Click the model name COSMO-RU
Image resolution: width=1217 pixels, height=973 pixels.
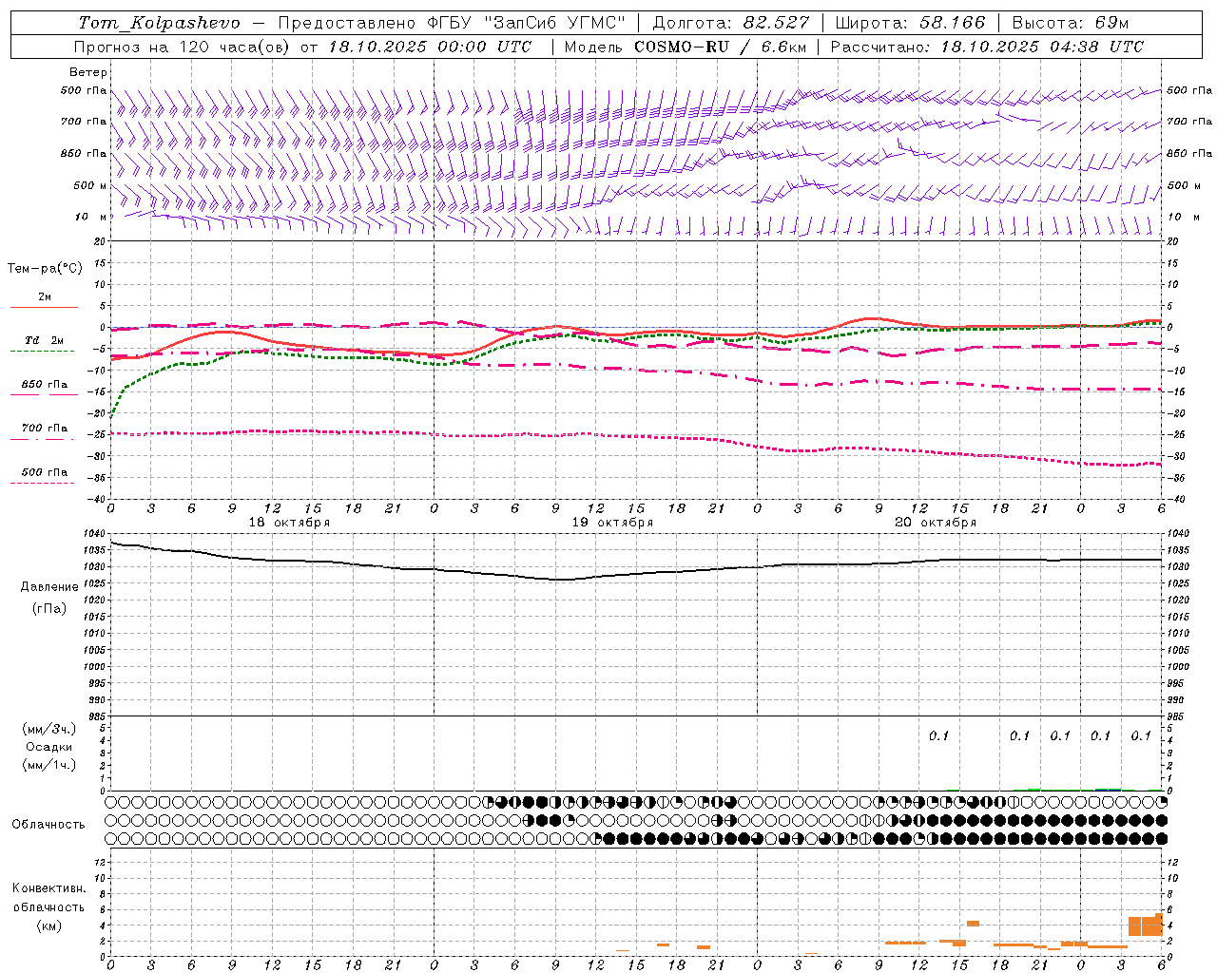pos(682,47)
